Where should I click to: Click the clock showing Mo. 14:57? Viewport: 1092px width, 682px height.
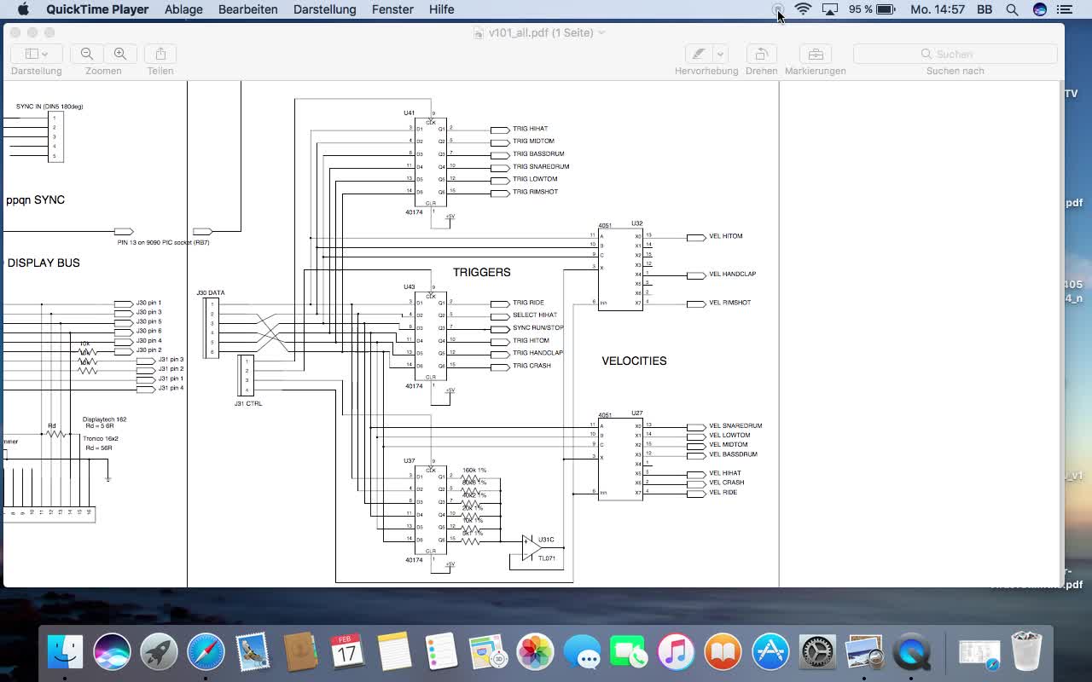click(x=938, y=9)
